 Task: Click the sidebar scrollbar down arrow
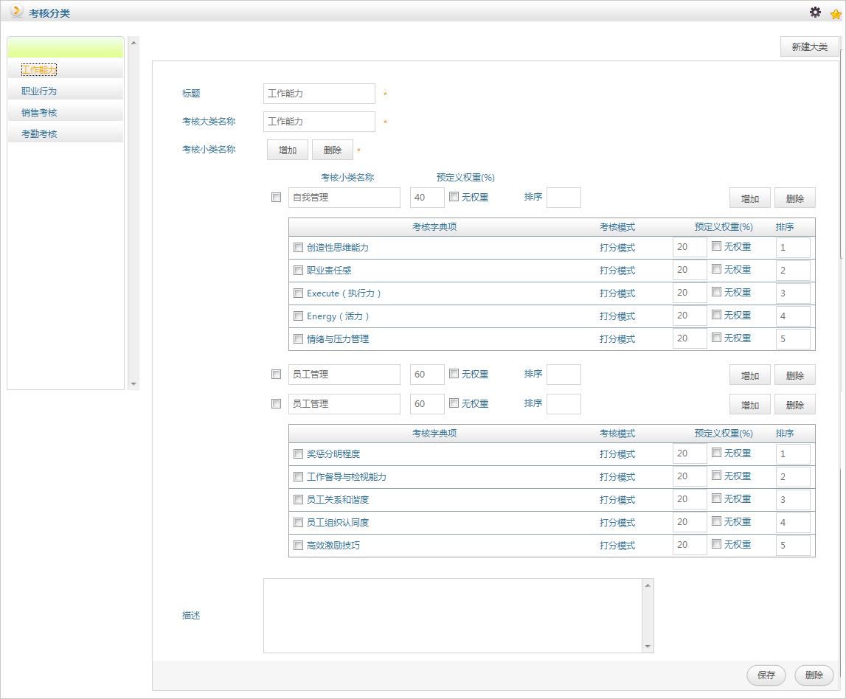pyautogui.click(x=134, y=383)
